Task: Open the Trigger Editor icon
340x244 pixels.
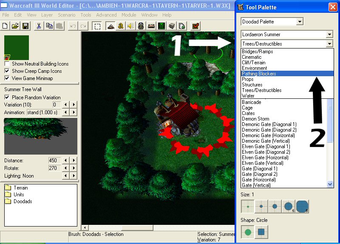Action: (x=121, y=26)
